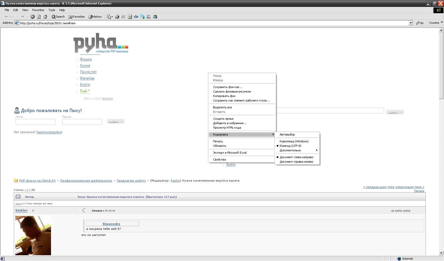444x261 pixels.
Task: Click the Stop loading toolbar icon
Action: (33, 17)
